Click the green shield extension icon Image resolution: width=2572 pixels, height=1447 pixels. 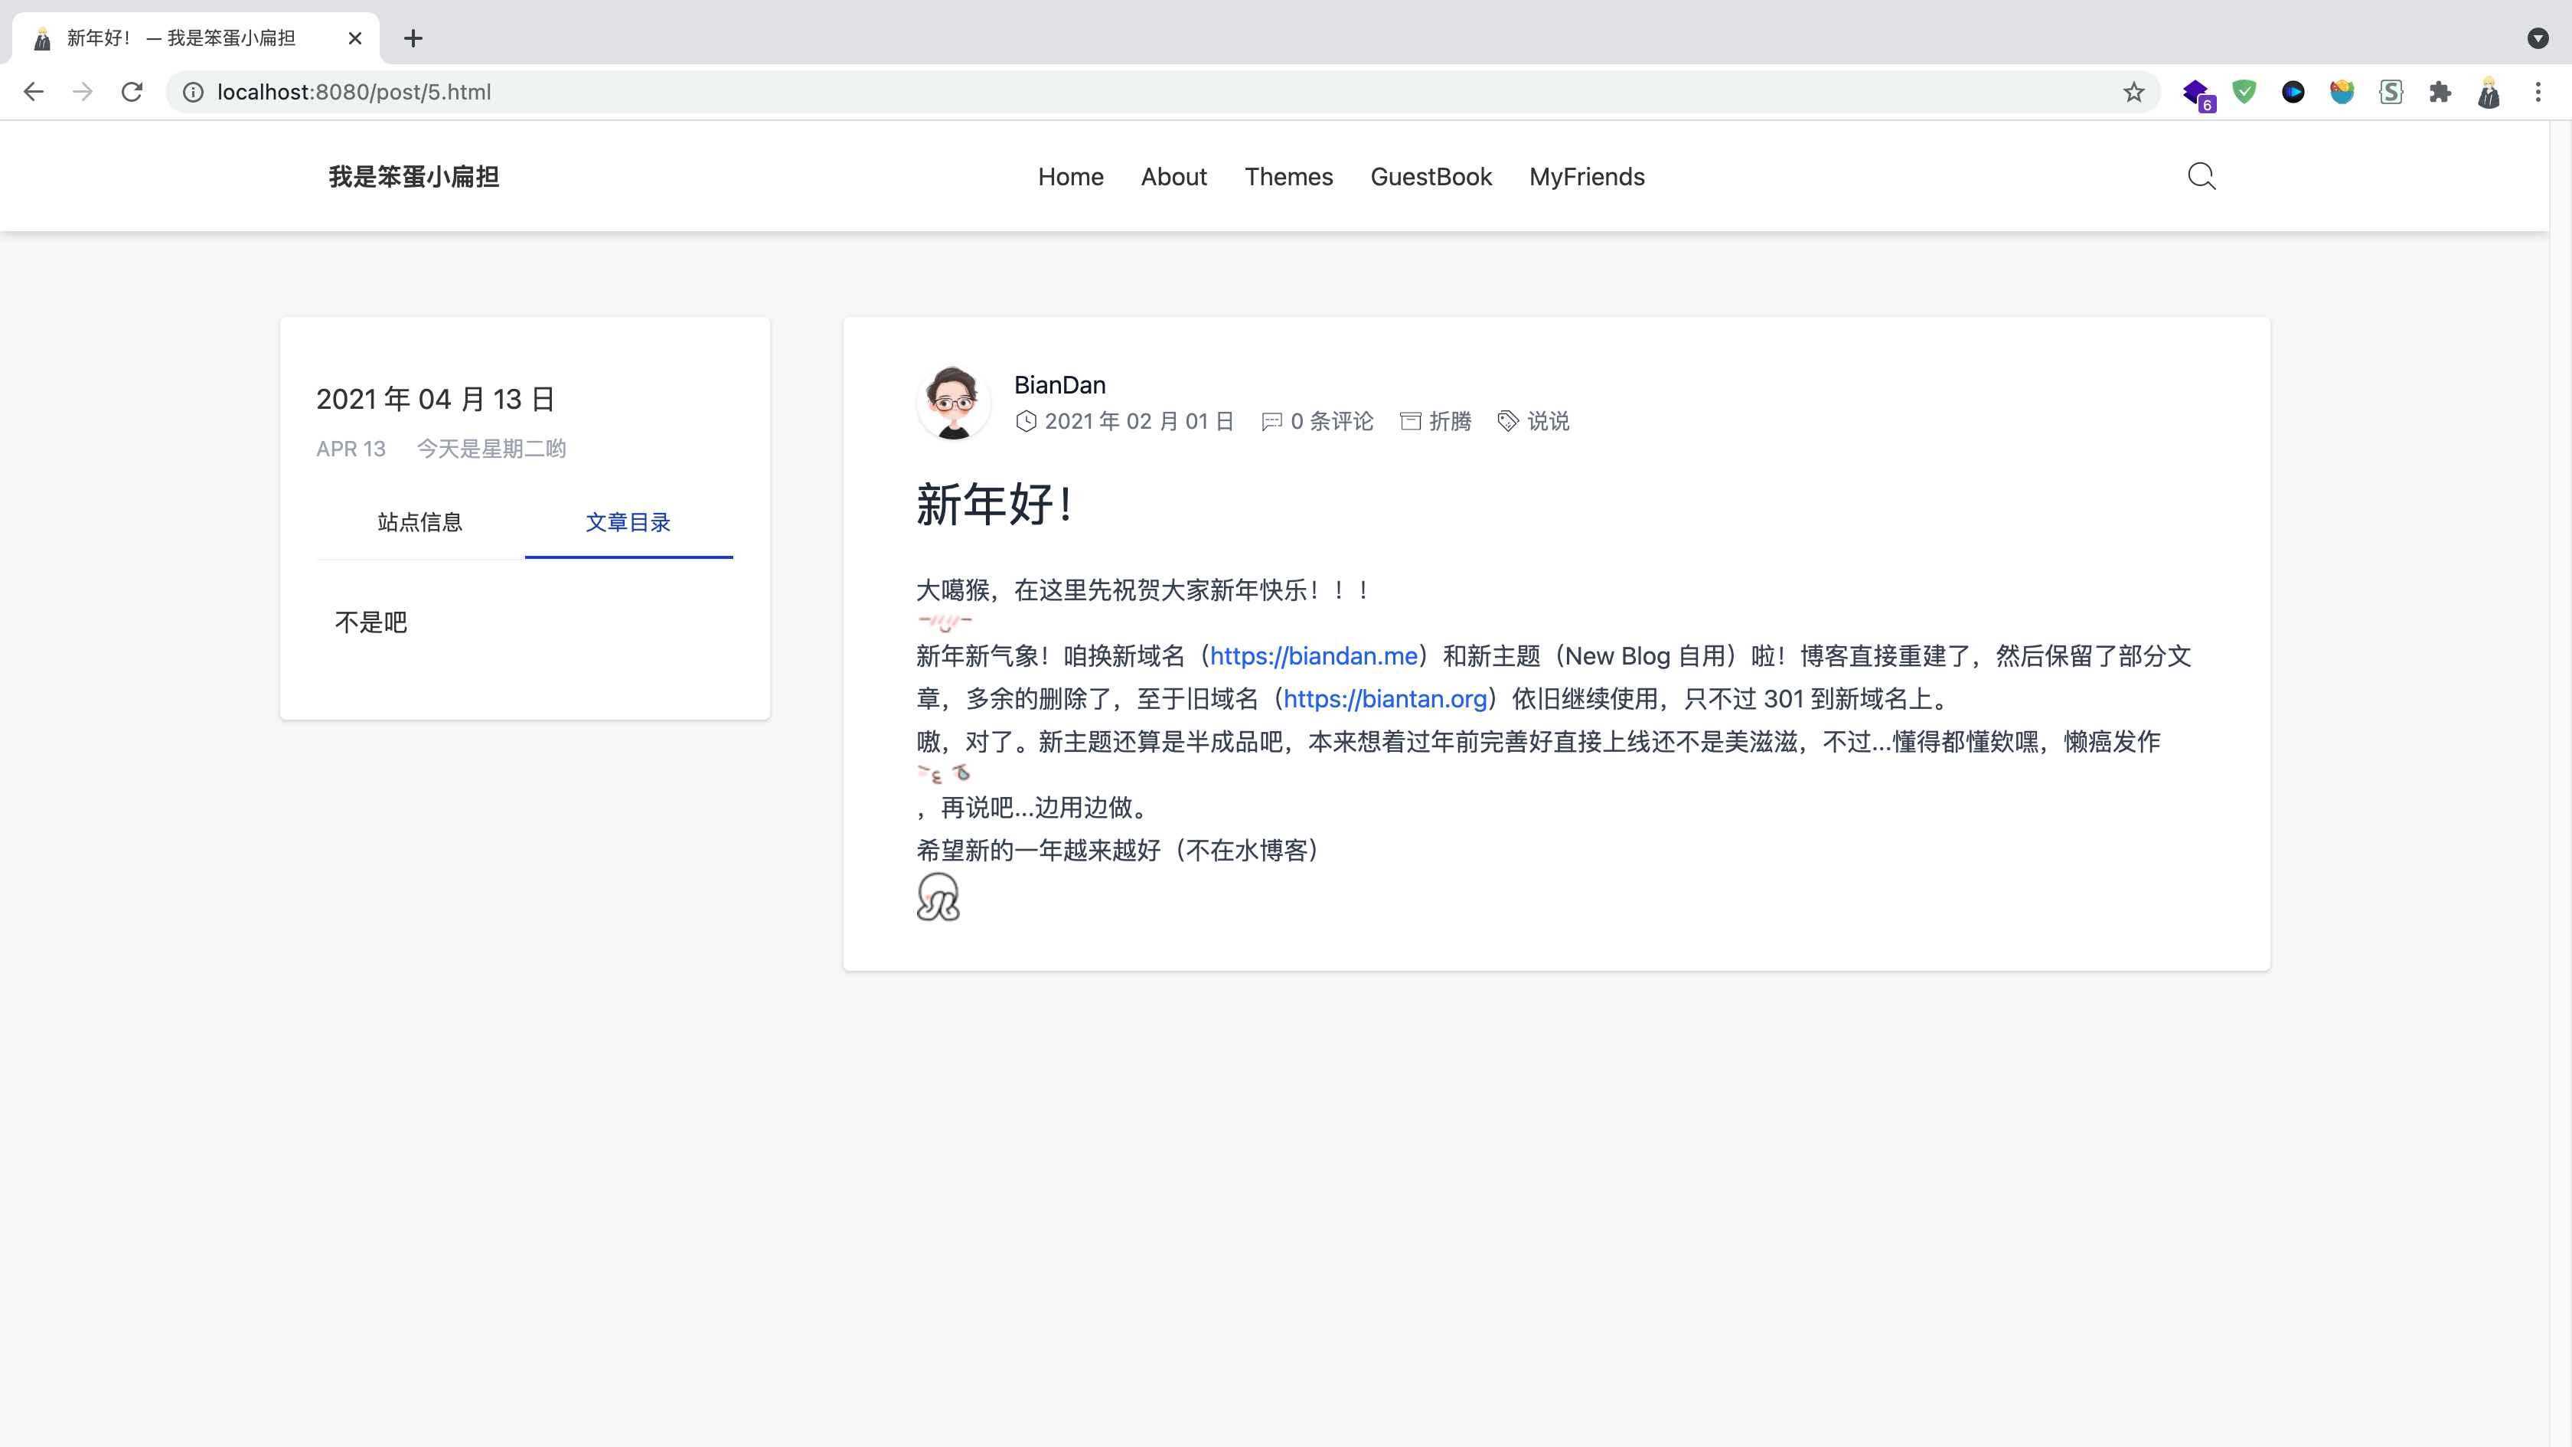[2244, 92]
